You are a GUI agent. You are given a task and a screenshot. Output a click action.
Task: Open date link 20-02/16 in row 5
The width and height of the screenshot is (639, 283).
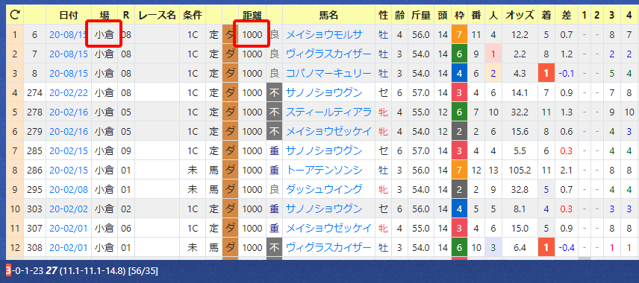pos(69,112)
